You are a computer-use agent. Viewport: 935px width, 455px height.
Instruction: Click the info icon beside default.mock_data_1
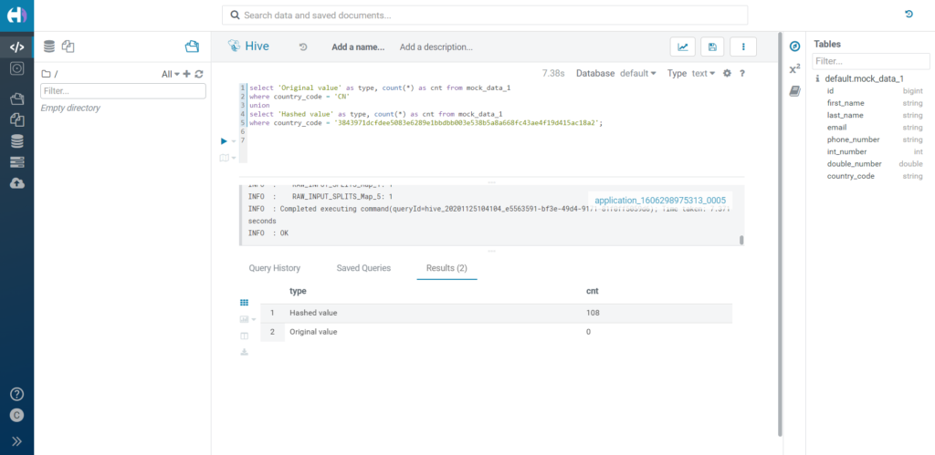[x=817, y=78]
